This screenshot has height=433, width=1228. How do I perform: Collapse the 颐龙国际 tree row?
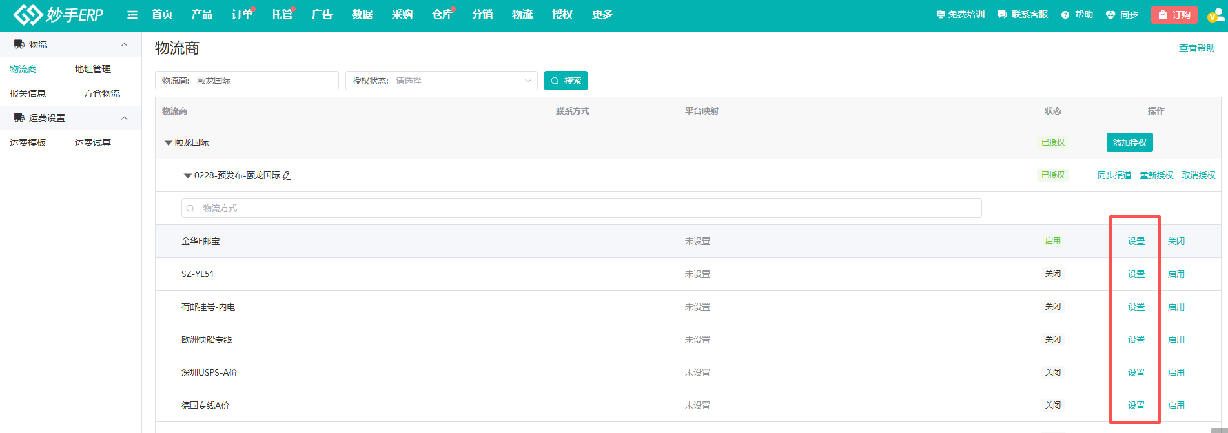click(x=168, y=143)
